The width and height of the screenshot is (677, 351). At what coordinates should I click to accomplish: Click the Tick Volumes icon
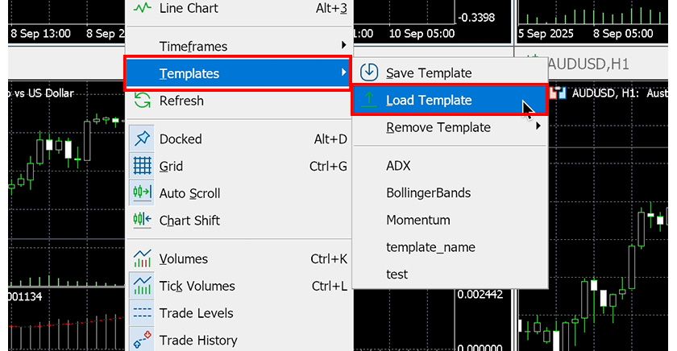pyautogui.click(x=143, y=286)
